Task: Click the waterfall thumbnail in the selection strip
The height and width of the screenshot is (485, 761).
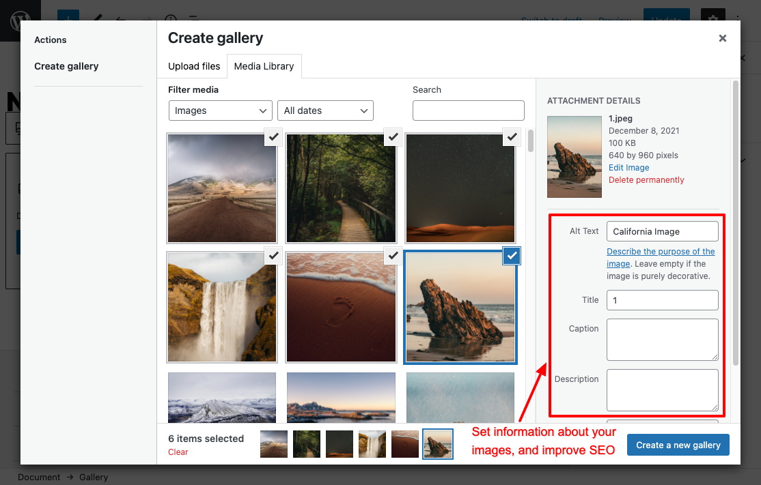Action: tap(372, 444)
